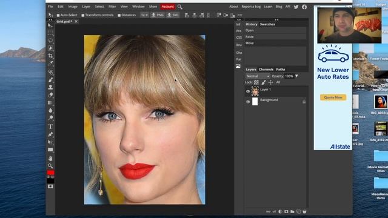Select the Zoom tool in the toolbar
Viewport: 388px width, 218px height.
click(50, 165)
